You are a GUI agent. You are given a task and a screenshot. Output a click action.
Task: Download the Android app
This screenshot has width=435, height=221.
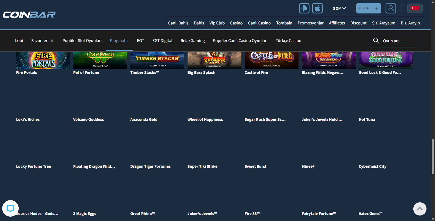304,8
